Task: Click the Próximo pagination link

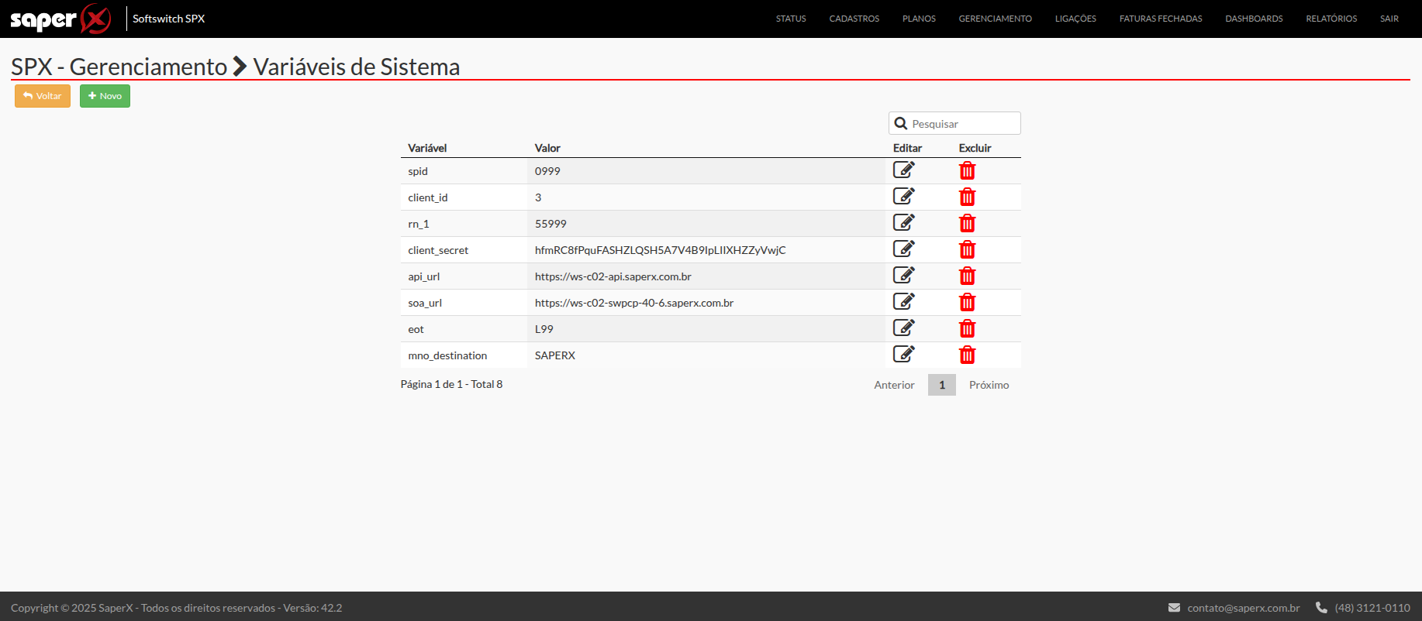Action: tap(989, 385)
